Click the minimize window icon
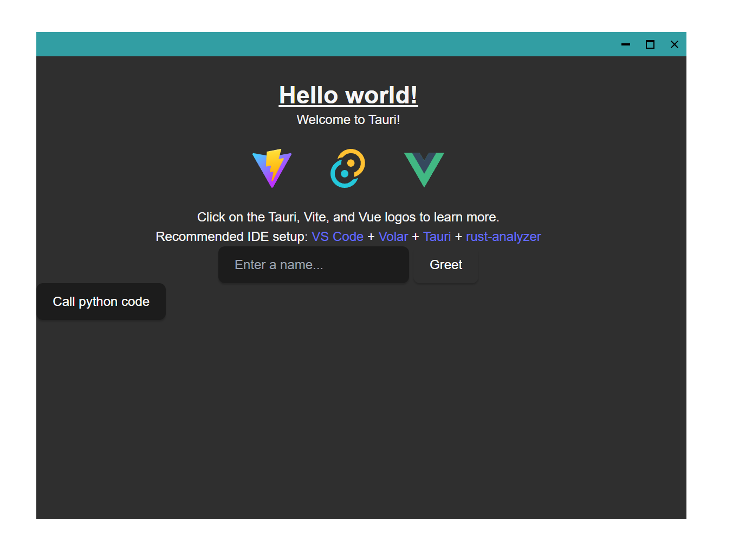 coord(626,44)
